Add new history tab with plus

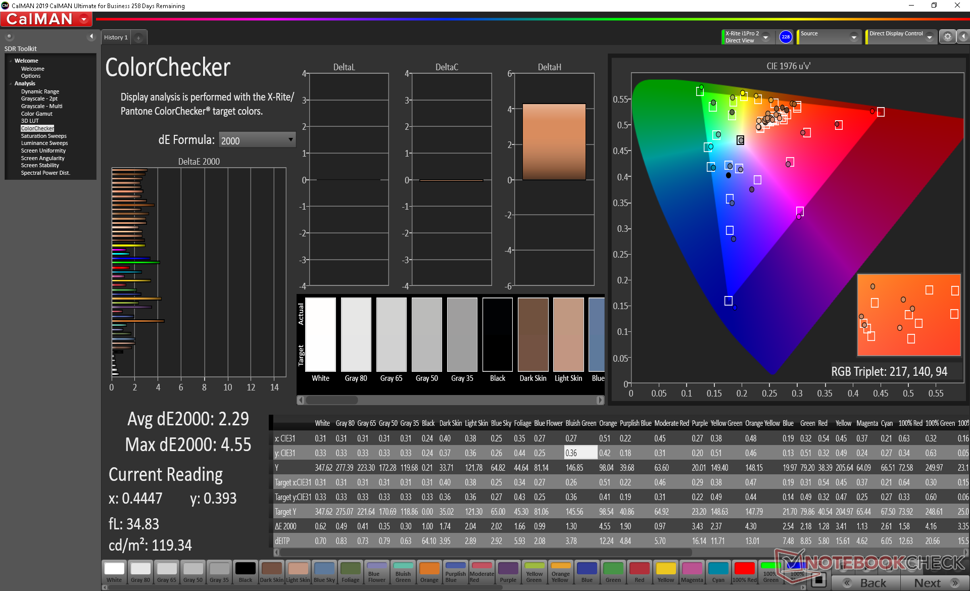pos(138,37)
